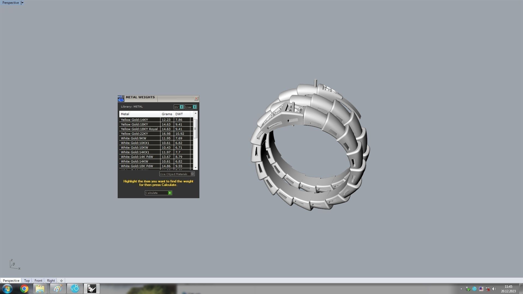Click the 12.23 grams value cell
This screenshot has height=294, width=523.
click(x=167, y=120)
